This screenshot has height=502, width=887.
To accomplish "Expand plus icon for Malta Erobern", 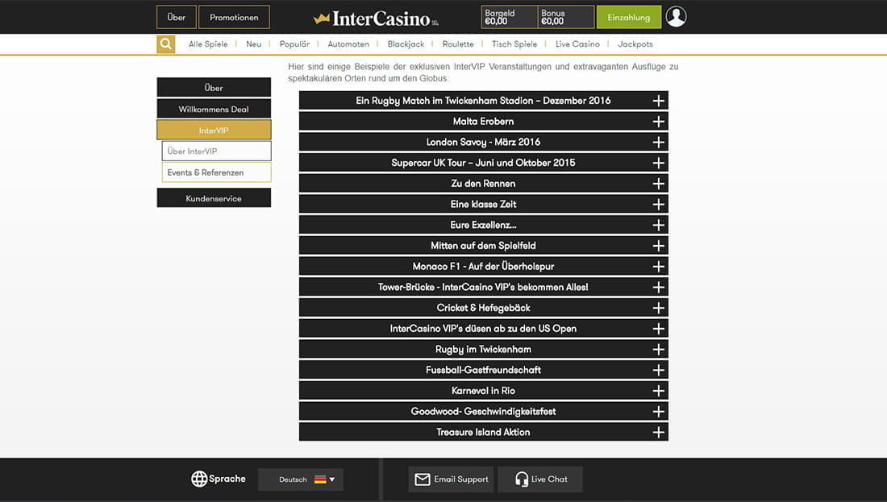I will 658,122.
